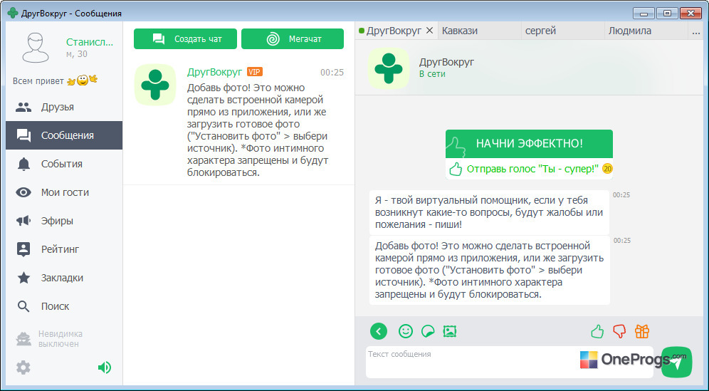Switch to the сергей chat tab
This screenshot has height=391, width=709.
click(x=562, y=31)
